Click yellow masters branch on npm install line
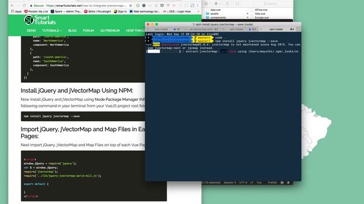This screenshot has width=364, height=204. tap(203, 41)
